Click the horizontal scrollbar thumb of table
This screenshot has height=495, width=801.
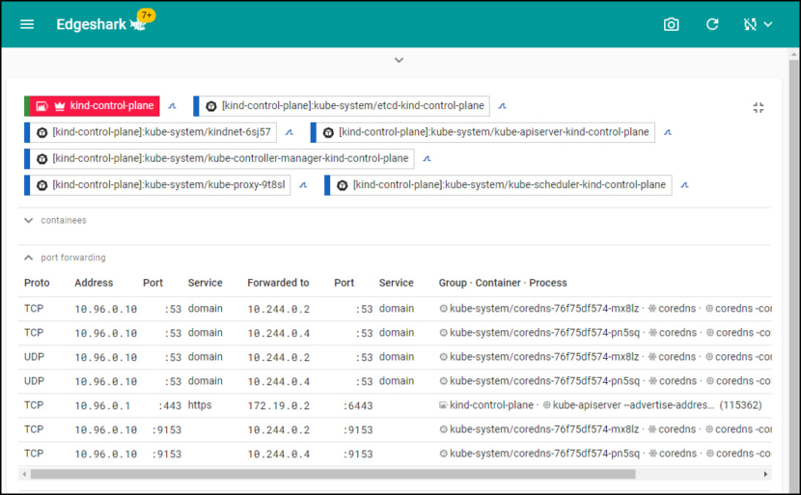click(333, 474)
